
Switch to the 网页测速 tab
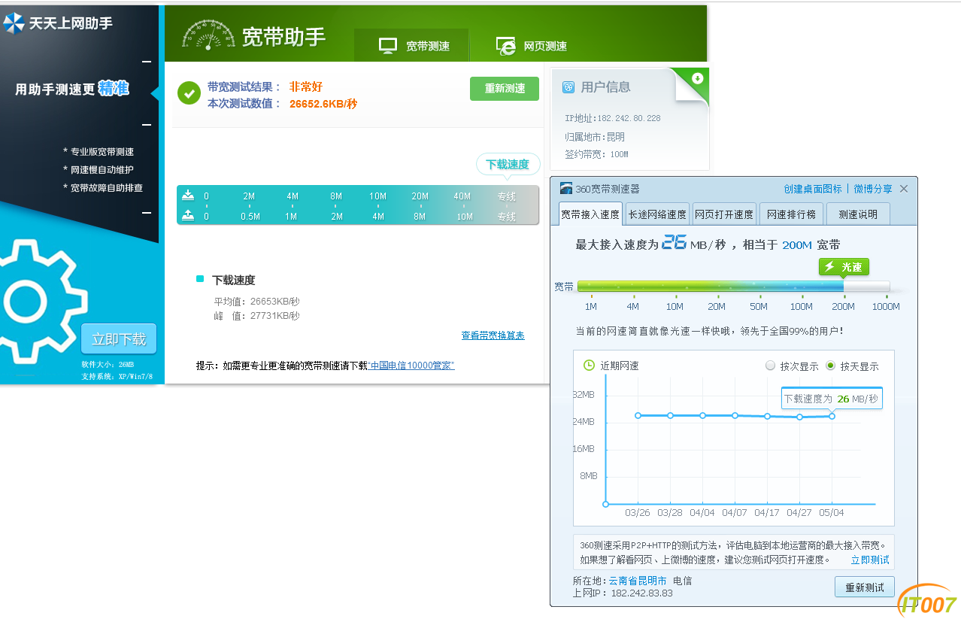coord(531,46)
